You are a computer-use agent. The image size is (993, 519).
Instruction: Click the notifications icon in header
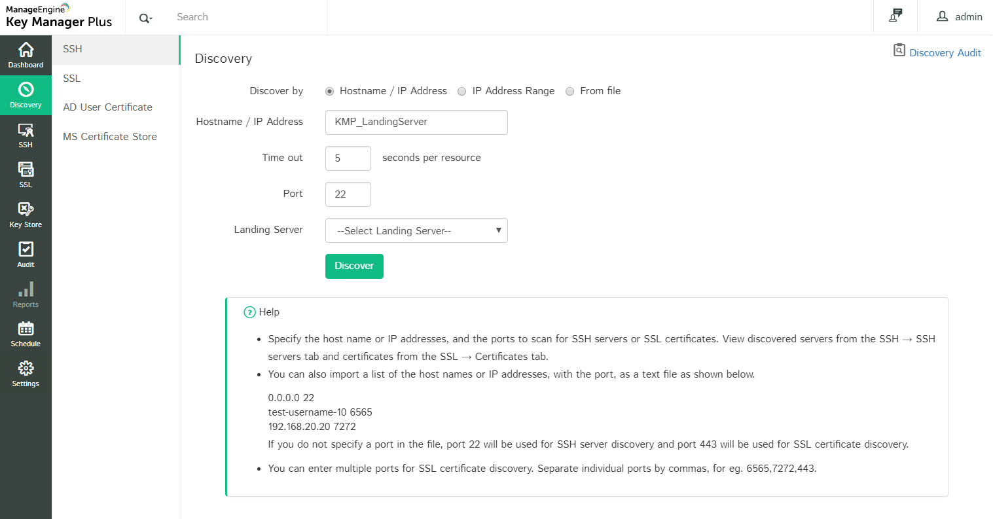click(x=895, y=16)
